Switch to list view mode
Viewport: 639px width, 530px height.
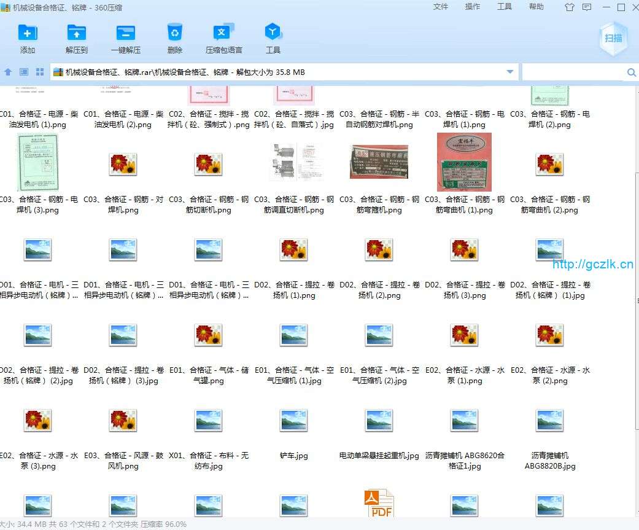(24, 72)
